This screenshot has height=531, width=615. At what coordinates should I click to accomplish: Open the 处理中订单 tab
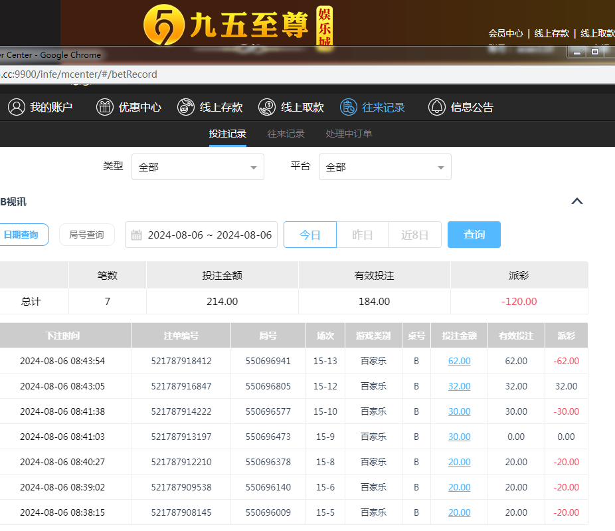(349, 134)
